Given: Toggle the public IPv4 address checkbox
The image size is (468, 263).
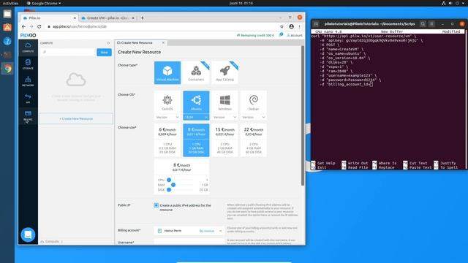Looking at the screenshot, I should 156,205.
